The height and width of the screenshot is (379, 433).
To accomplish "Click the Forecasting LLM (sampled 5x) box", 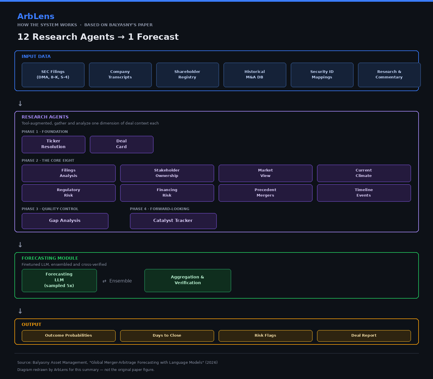I will (59, 280).
